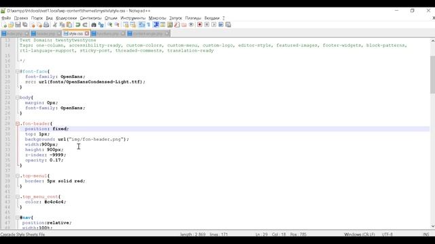
Task: Open the Кодировки menu
Action: click(x=67, y=18)
